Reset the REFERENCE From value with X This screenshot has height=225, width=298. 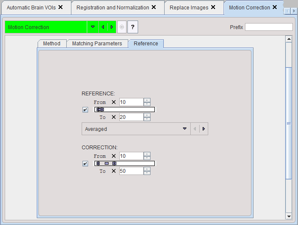[114, 102]
